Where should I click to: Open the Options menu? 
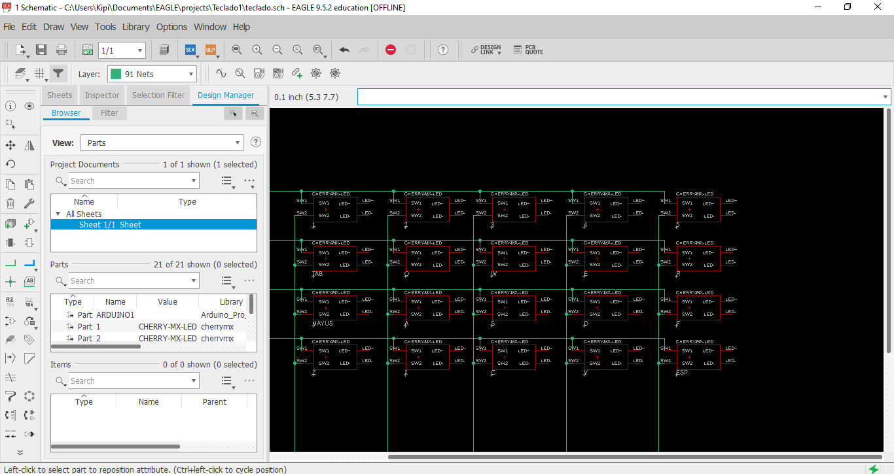click(x=171, y=27)
